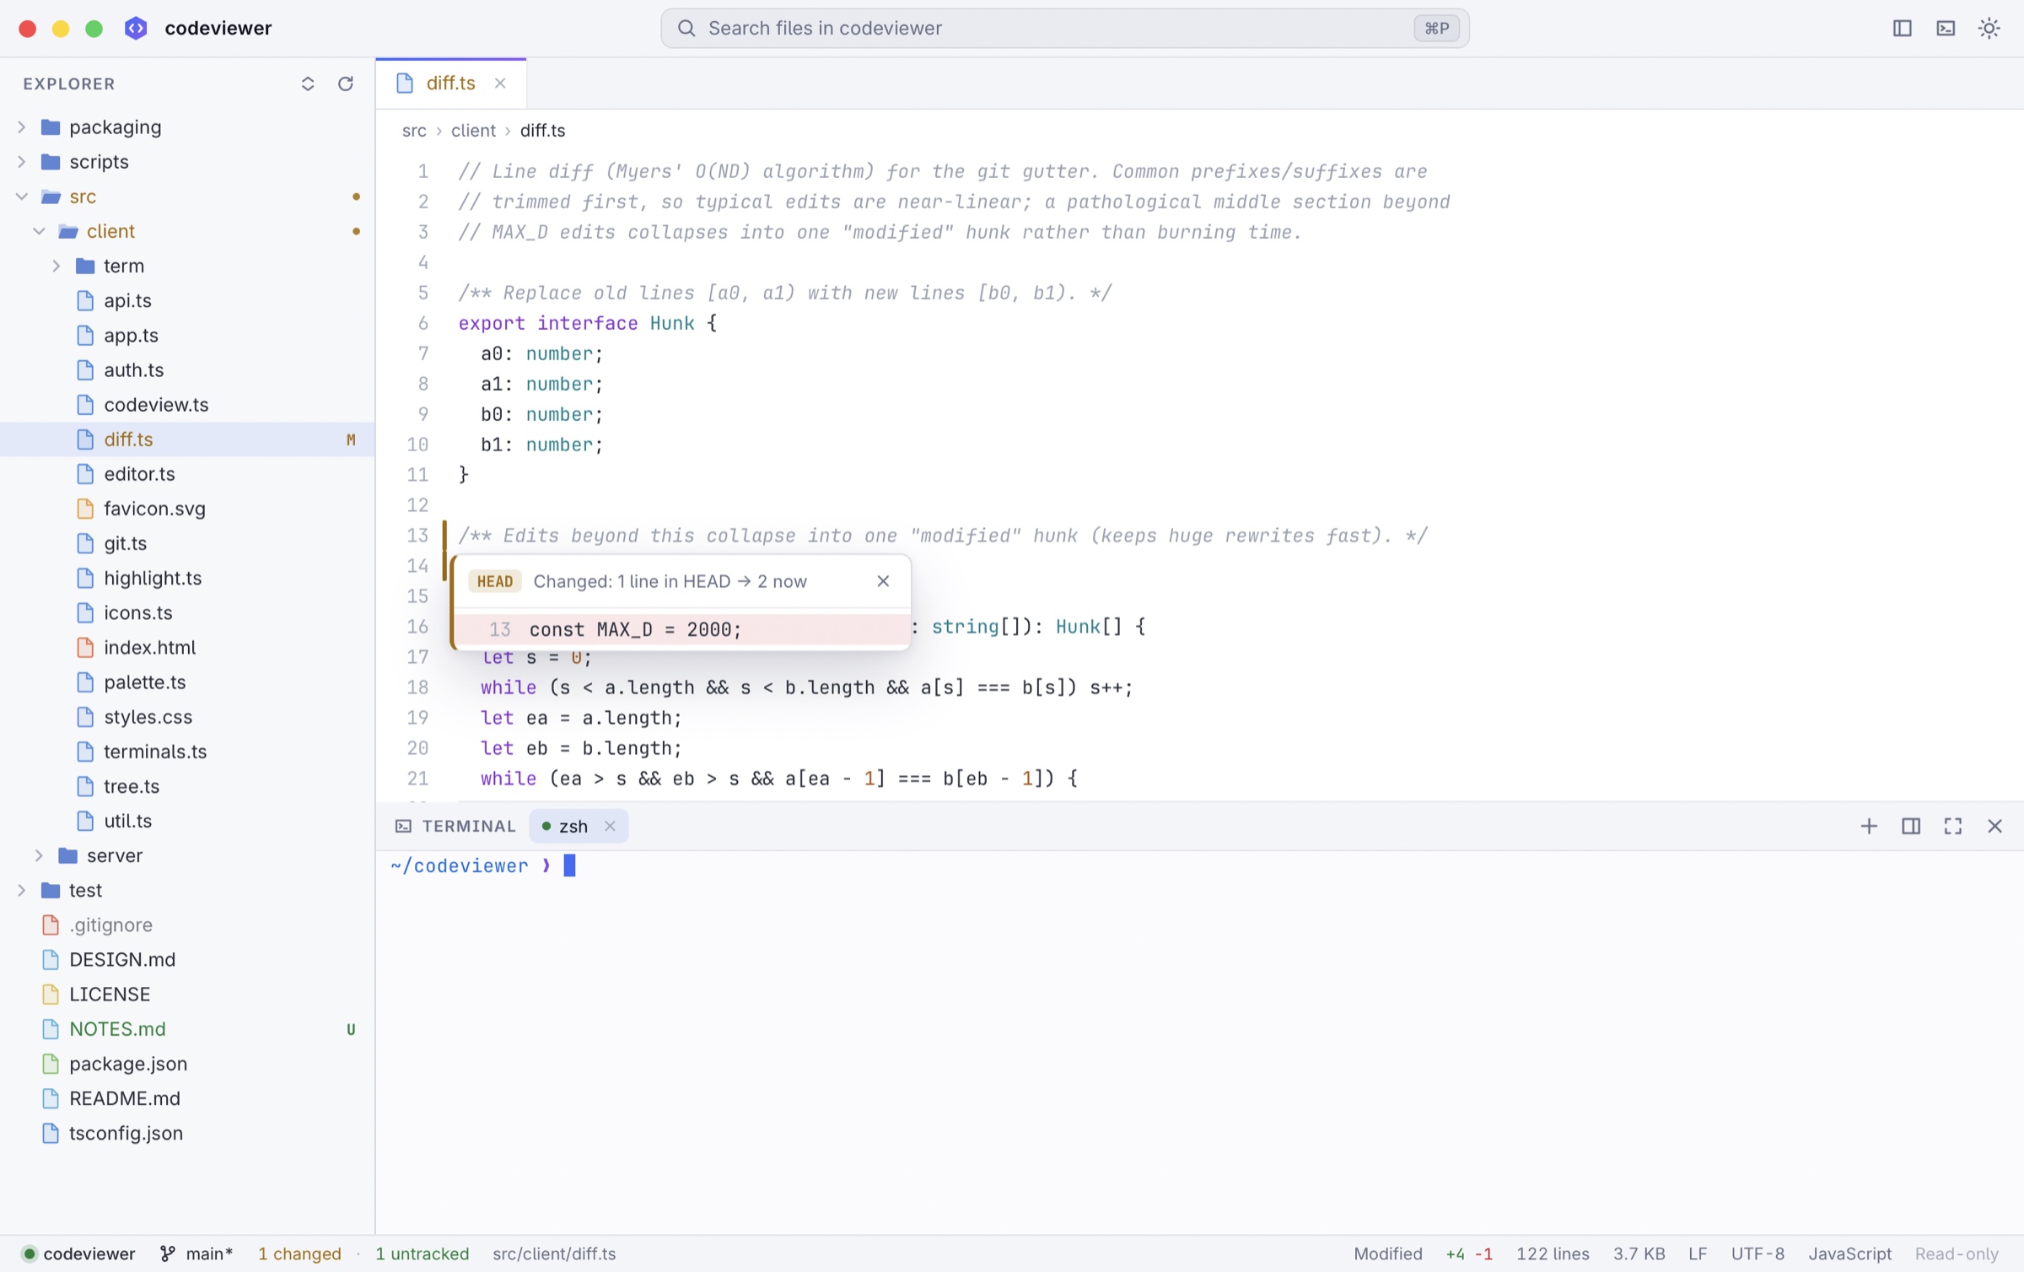Expand the term folder

click(57, 266)
